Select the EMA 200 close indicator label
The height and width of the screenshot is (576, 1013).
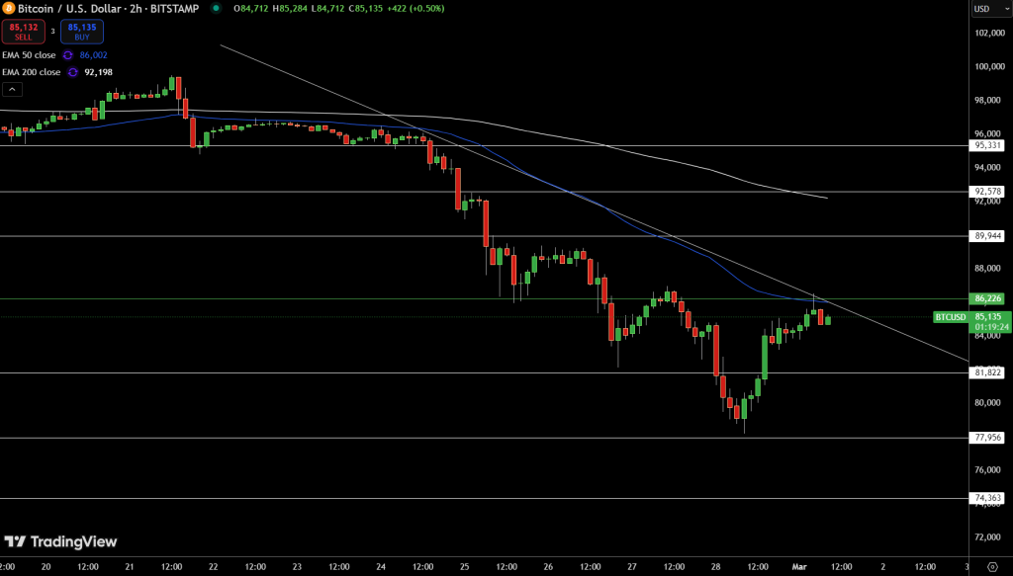31,72
